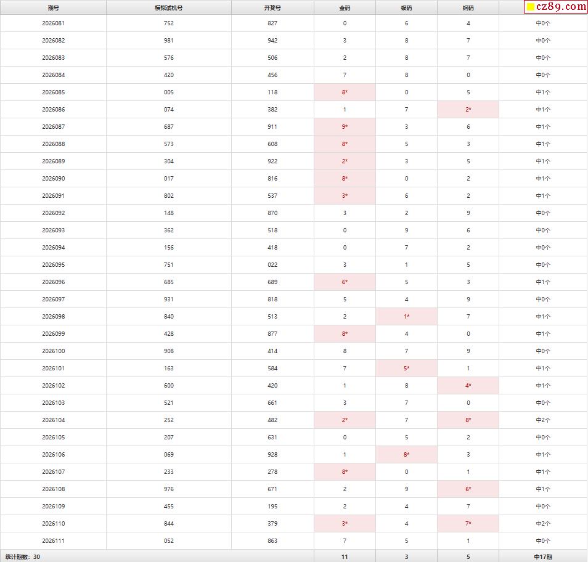Click the 银码 column header

[407, 8]
